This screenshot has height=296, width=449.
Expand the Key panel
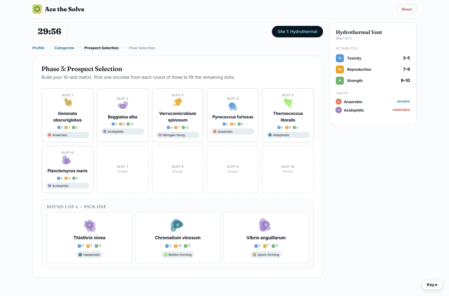(x=432, y=285)
